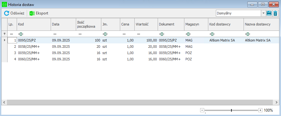Viewport: 281px width, 116px height.
Task: Click the horizontal scrollbar right arrow
Action: click(x=276, y=102)
